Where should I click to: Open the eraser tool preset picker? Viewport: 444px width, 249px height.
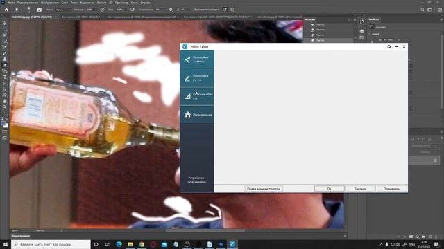click(17, 10)
